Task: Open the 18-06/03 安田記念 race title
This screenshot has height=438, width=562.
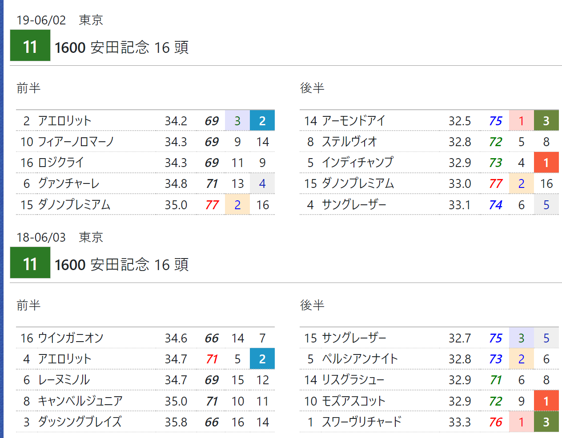Action: (121, 264)
